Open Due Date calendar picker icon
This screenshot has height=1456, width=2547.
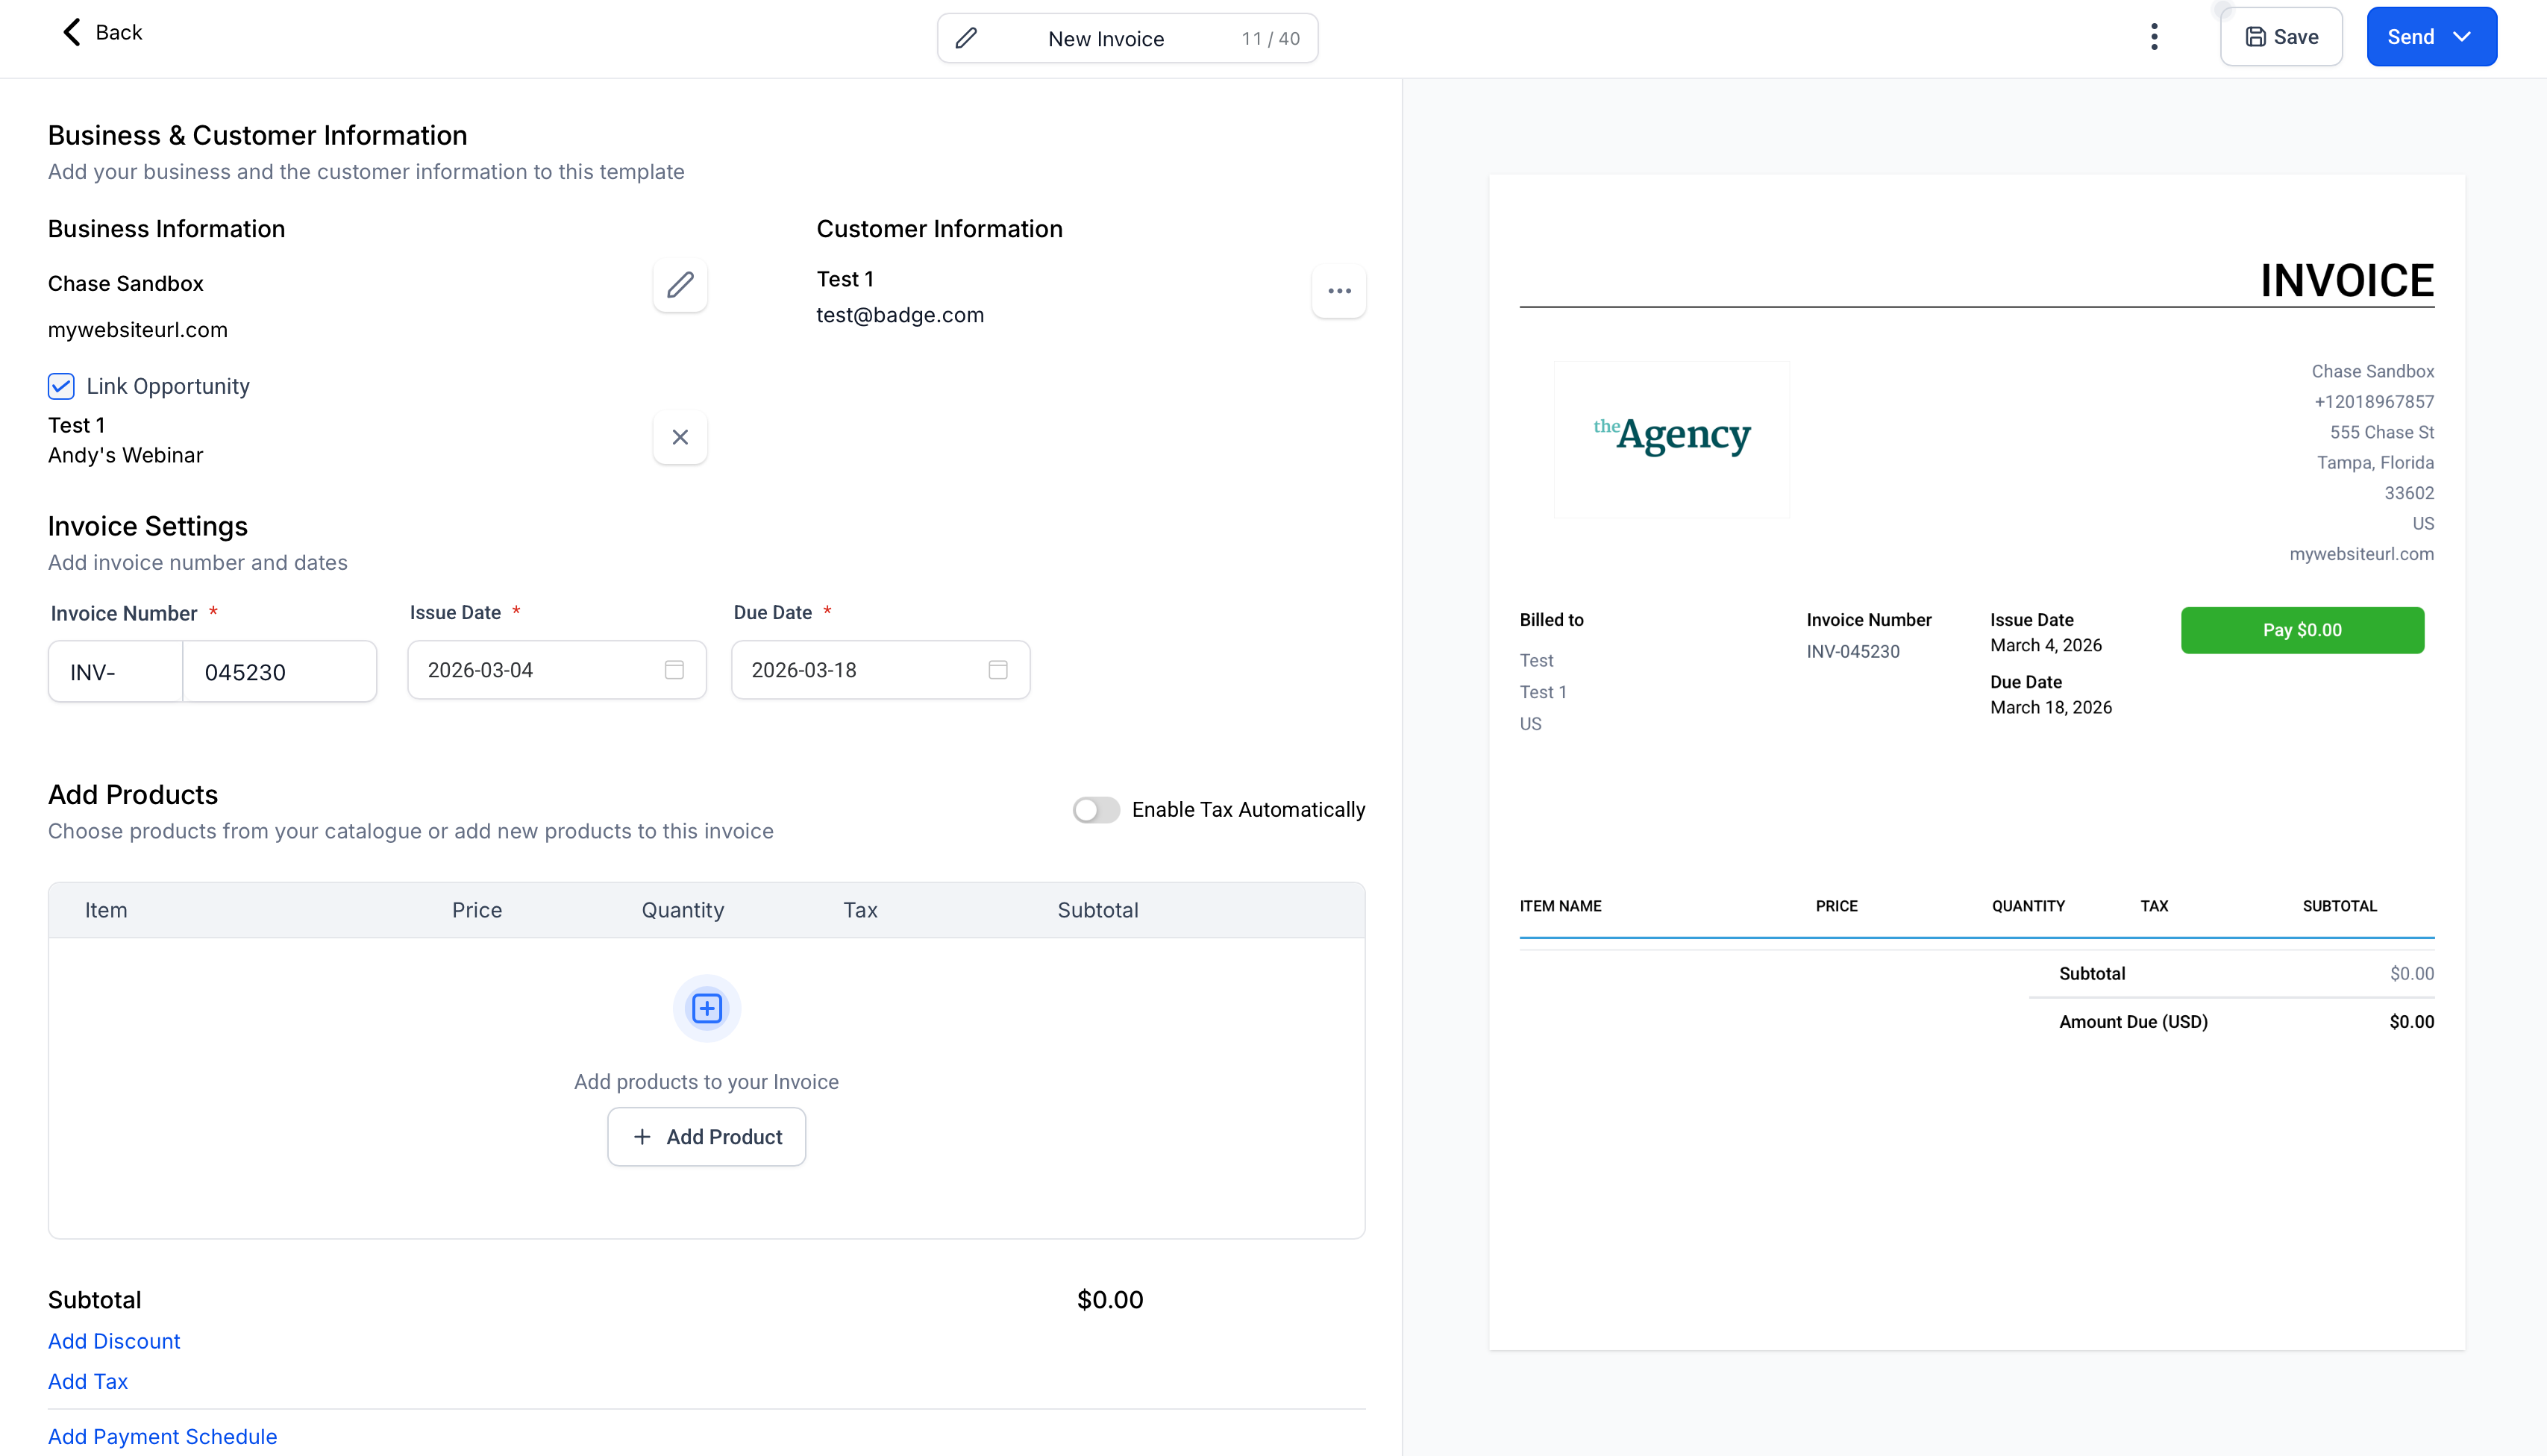[x=997, y=670]
